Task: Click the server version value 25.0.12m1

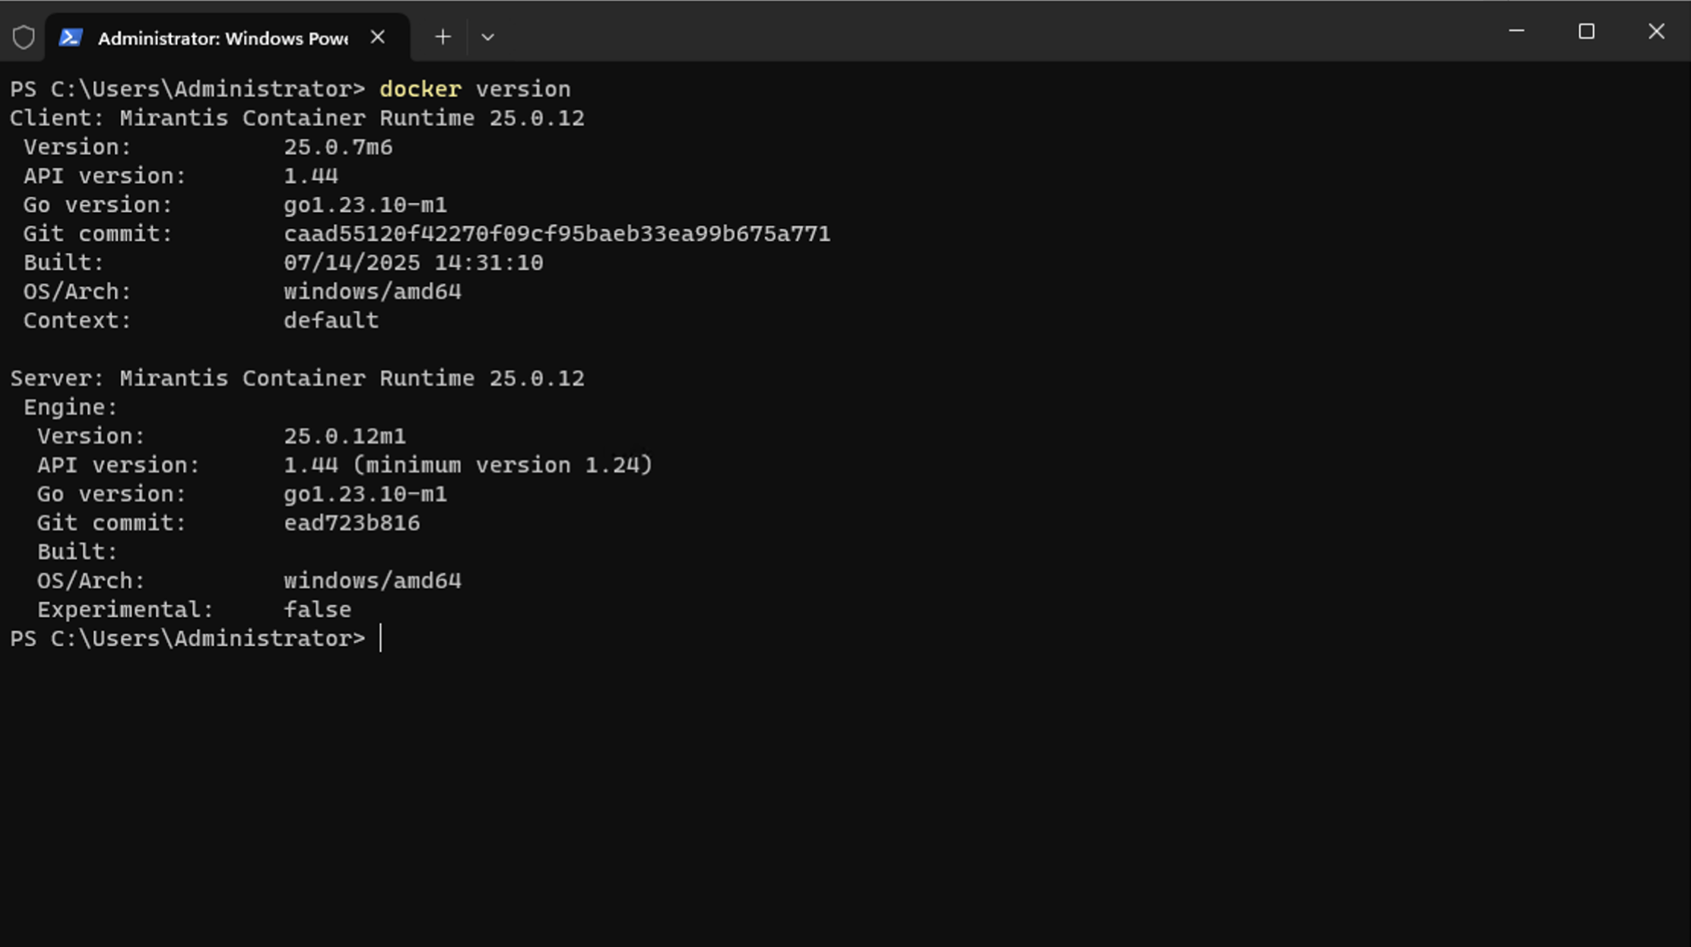Action: [x=345, y=436]
